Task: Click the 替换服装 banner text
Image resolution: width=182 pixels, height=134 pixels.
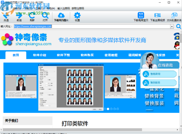Action: (154, 103)
